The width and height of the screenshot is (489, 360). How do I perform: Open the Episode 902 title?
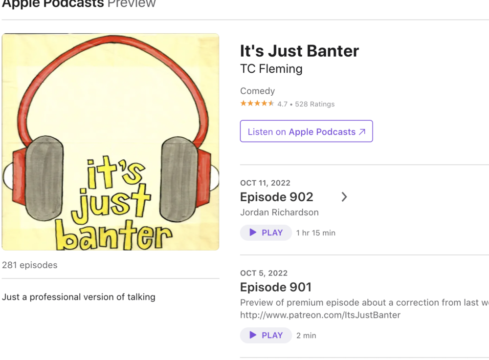tap(276, 197)
